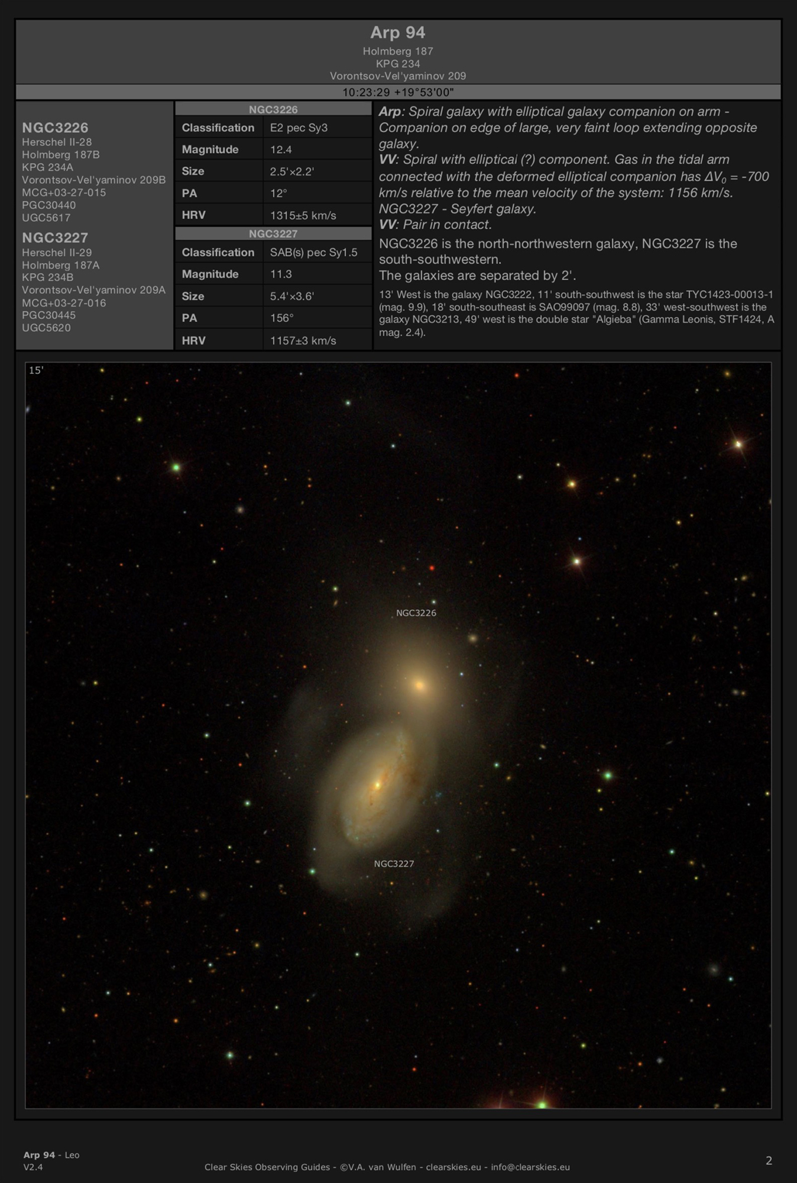Select PGC30440 identifier
Screen dimensions: 797x1183
[x=48, y=205]
